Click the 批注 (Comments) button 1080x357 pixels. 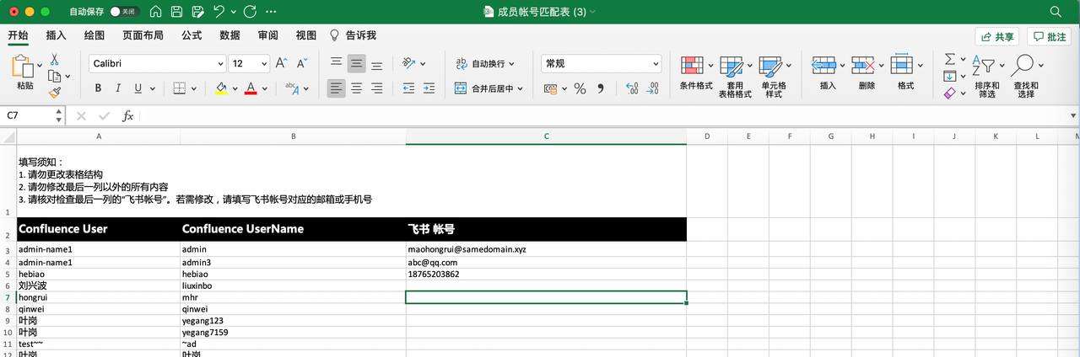(1049, 37)
